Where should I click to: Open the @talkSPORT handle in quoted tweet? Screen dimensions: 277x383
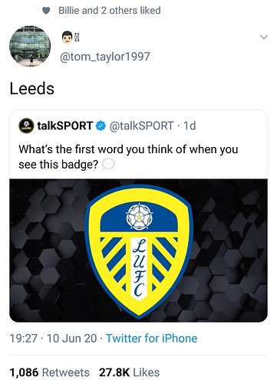pyautogui.click(x=141, y=126)
